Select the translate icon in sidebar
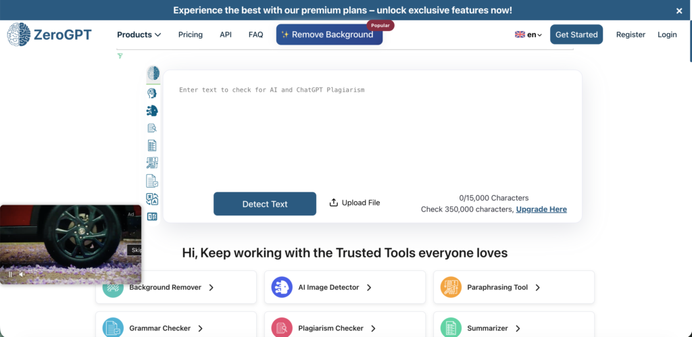Viewport: 692px width, 337px height. coord(152,199)
